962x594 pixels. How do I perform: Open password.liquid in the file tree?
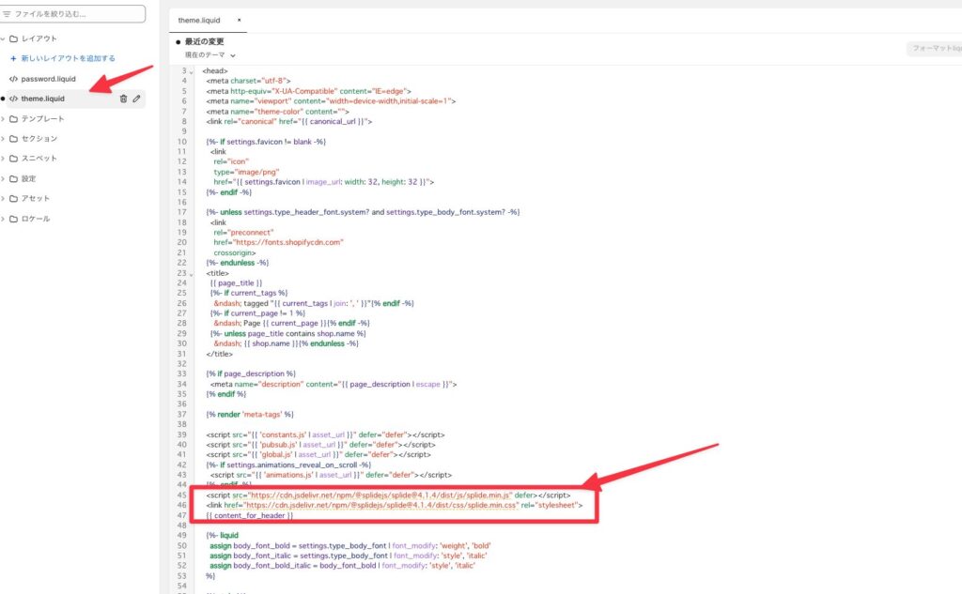[49, 79]
